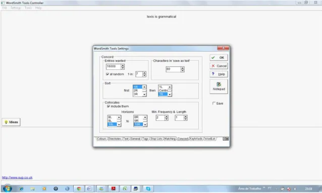Open the Windows Start orb
The image size is (322, 193).
tap(8, 188)
